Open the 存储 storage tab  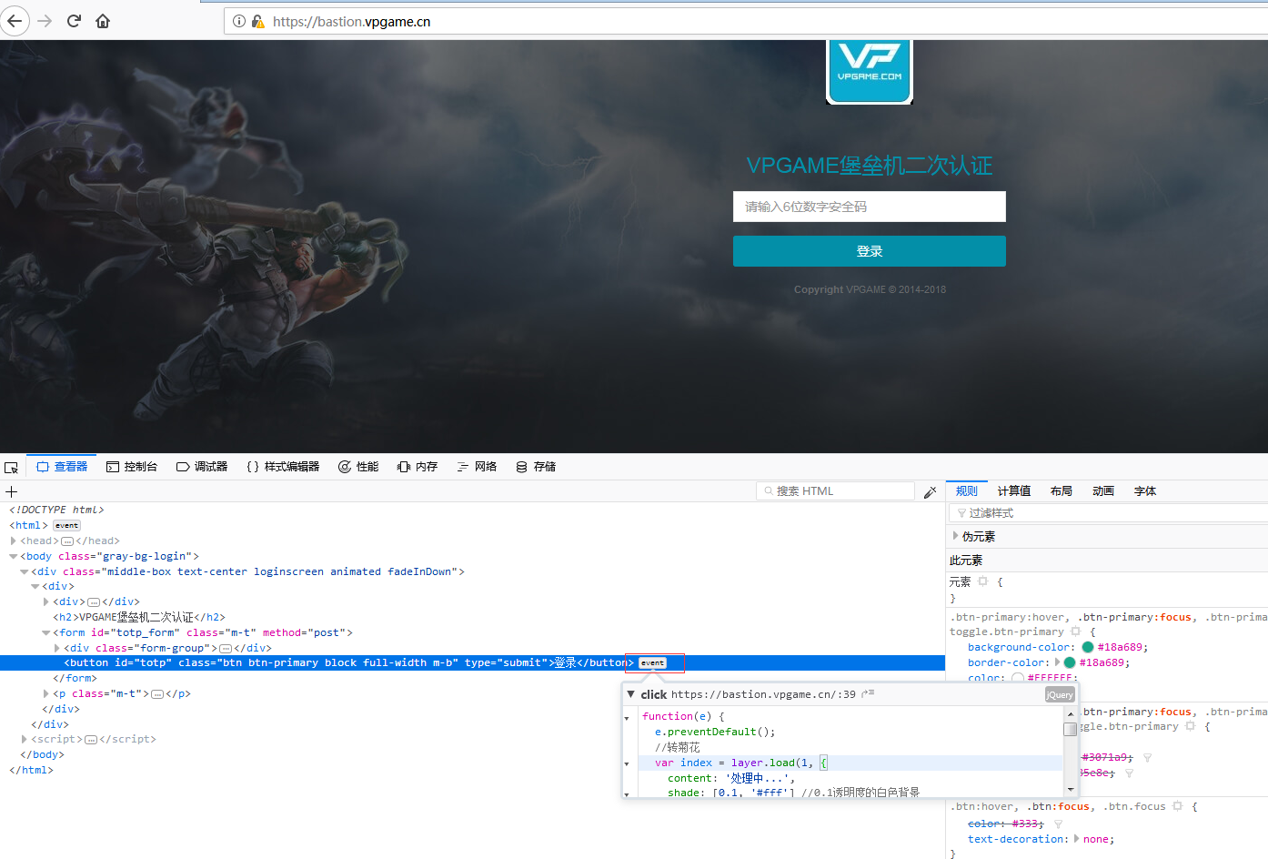(536, 467)
